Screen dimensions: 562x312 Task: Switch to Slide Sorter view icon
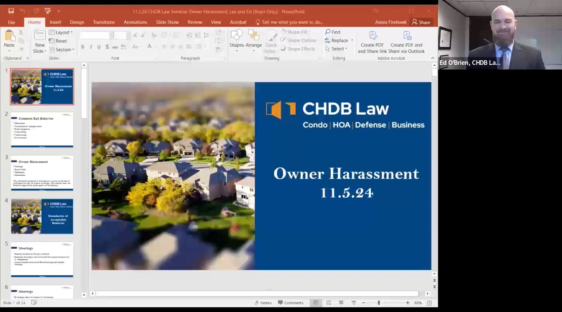coord(328,303)
